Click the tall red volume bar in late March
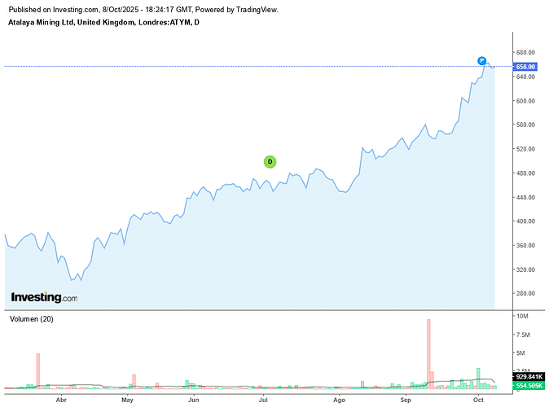The height and width of the screenshot is (407, 549). coord(37,369)
